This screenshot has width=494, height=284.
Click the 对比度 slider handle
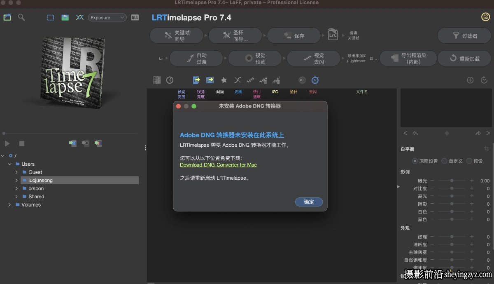click(x=452, y=188)
